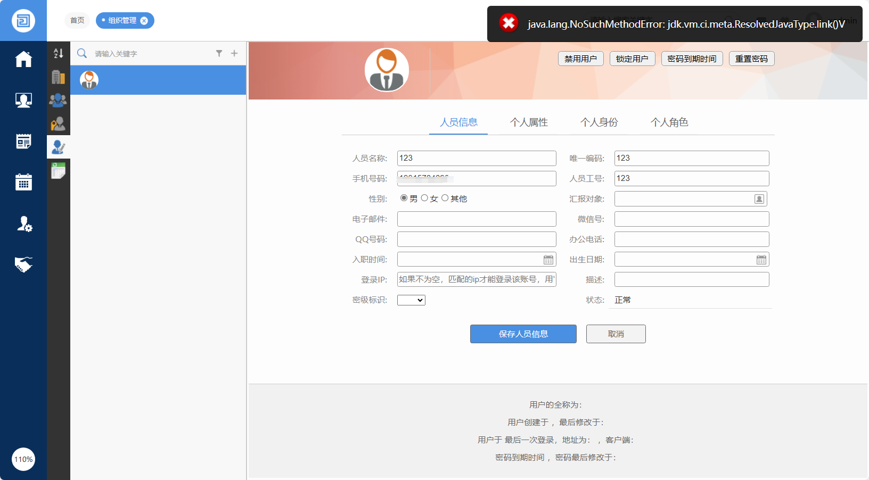Select the 其他 gender radio button
869x480 pixels.
[x=445, y=198]
